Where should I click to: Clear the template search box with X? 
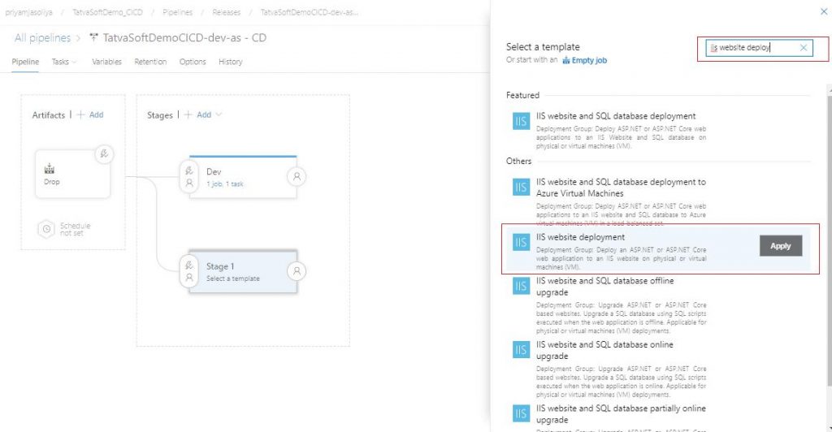[x=804, y=48]
